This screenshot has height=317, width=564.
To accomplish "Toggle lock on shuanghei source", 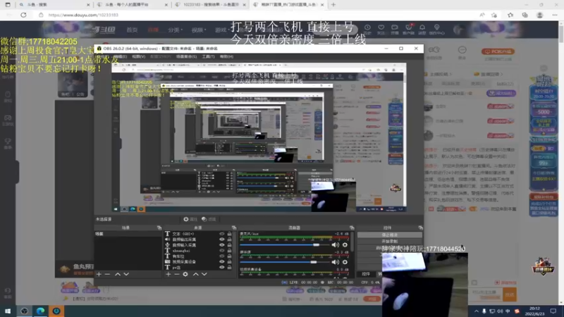I will click(x=230, y=251).
